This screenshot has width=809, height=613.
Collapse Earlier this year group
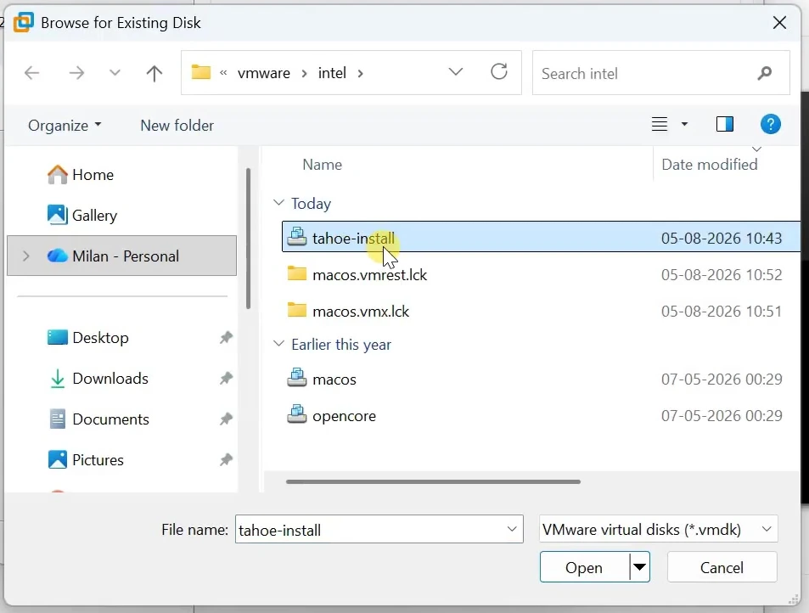[x=278, y=344]
